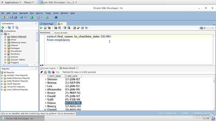Click the Connections tree horizontal scrollbar

click(x=15, y=65)
